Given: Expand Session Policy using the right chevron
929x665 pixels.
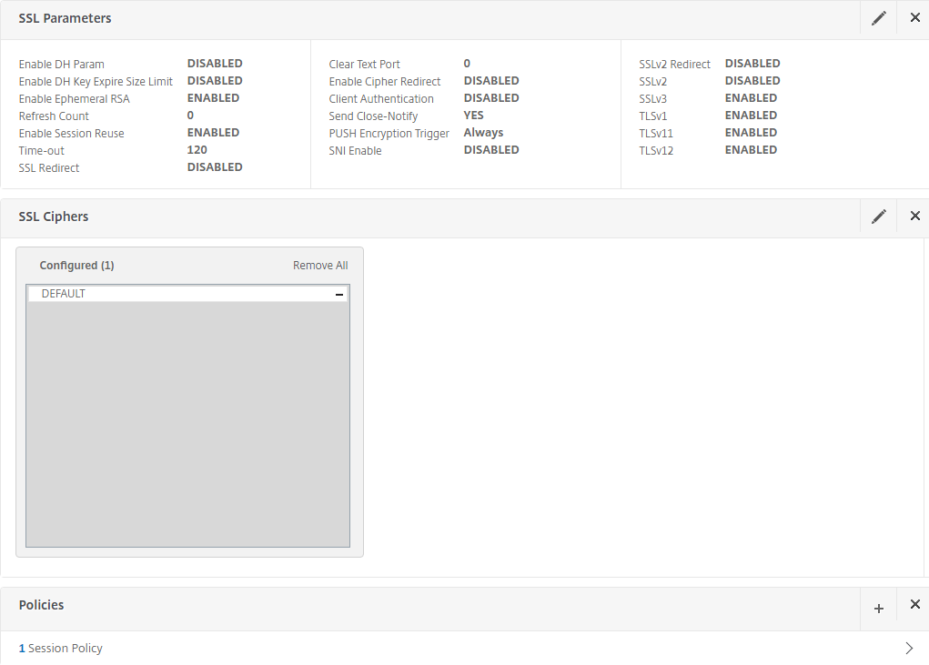Looking at the screenshot, I should [909, 649].
